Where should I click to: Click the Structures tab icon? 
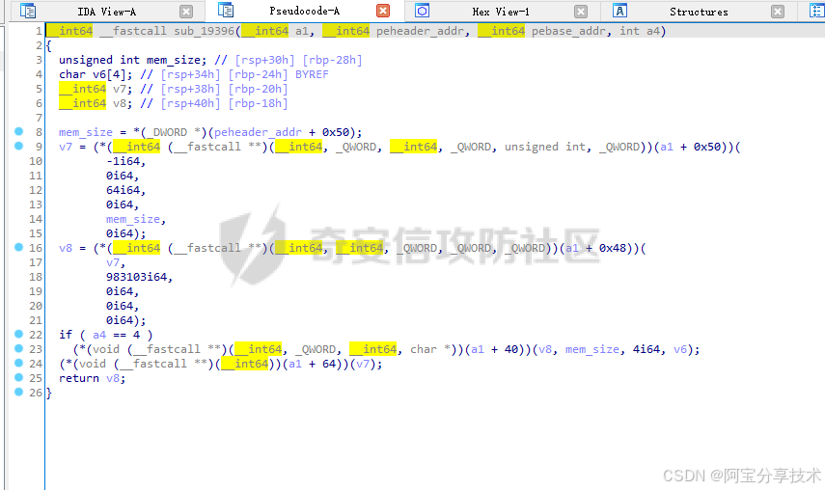tap(619, 11)
